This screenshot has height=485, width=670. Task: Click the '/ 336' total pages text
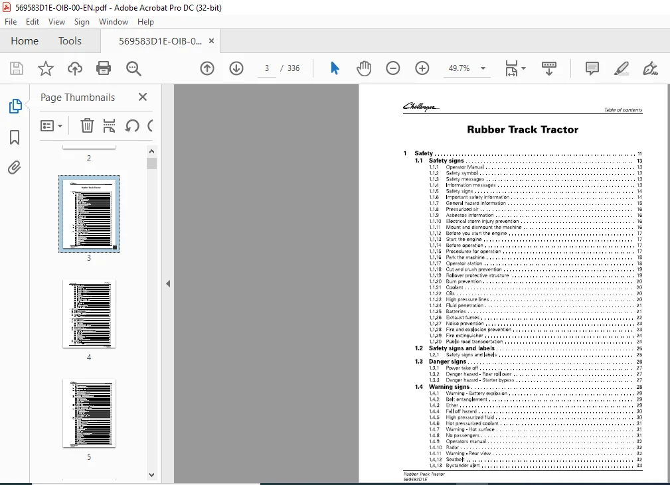[290, 68]
